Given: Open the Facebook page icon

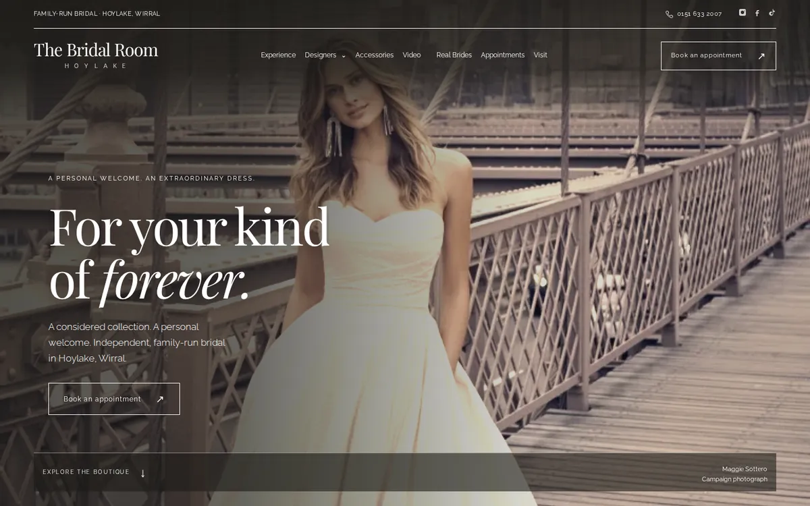Looking at the screenshot, I should [757, 13].
